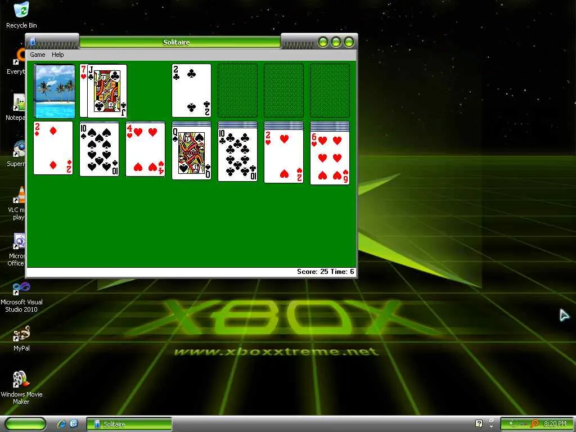Click the green Start button
Viewport: 576px width, 432px height.
pos(26,424)
